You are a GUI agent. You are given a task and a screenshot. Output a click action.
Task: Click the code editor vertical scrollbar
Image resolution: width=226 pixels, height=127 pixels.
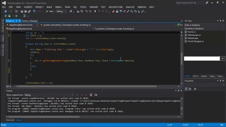(x=182, y=59)
